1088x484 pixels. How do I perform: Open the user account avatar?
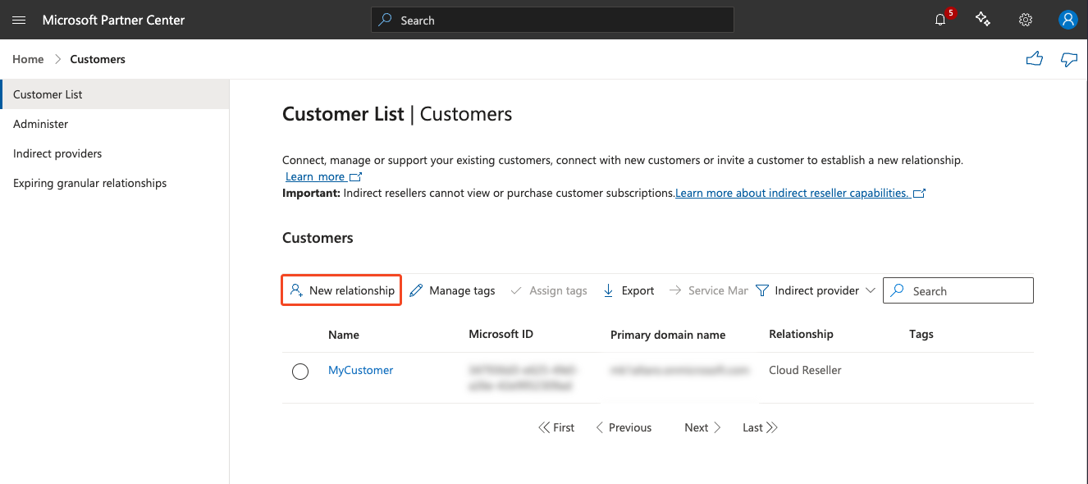pos(1067,20)
